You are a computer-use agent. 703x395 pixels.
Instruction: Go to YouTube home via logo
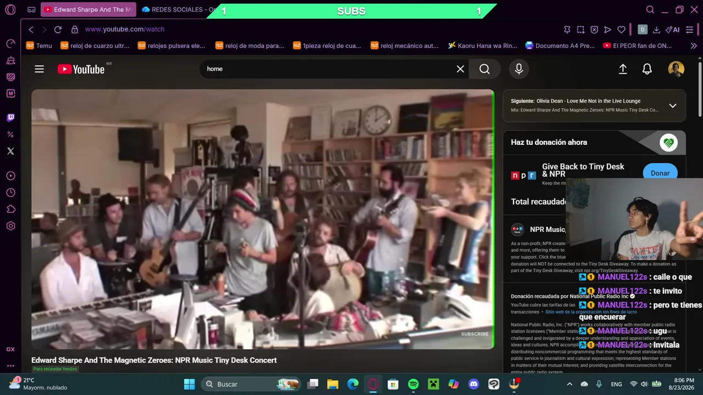(81, 69)
